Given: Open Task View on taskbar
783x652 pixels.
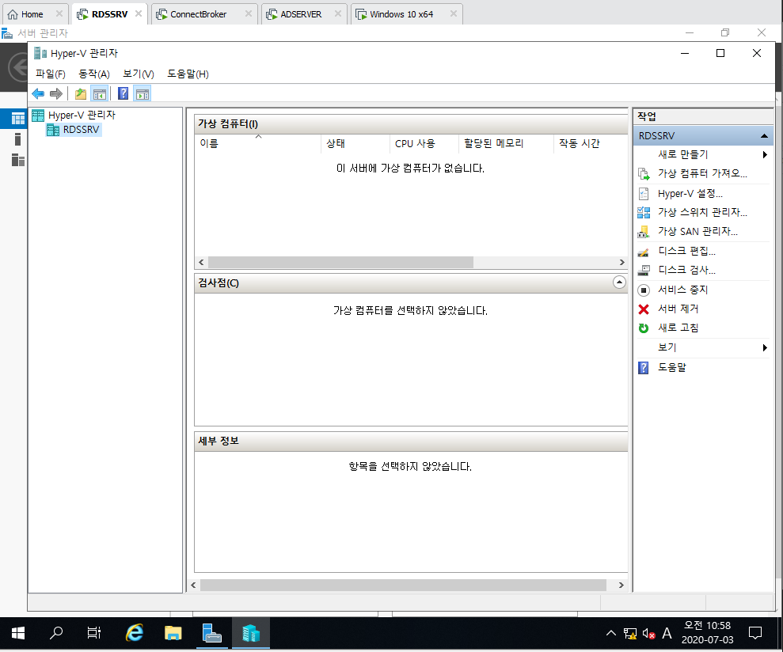Looking at the screenshot, I should coord(94,634).
